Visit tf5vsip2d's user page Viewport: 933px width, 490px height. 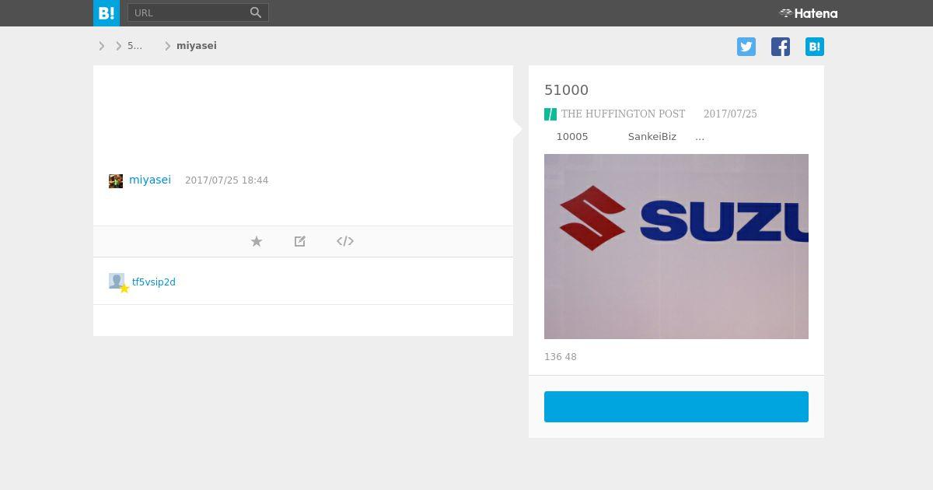(x=154, y=282)
